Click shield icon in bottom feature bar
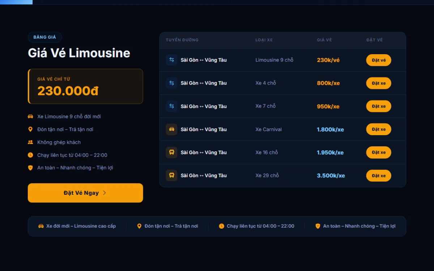The height and width of the screenshot is (271, 434). click(x=318, y=226)
